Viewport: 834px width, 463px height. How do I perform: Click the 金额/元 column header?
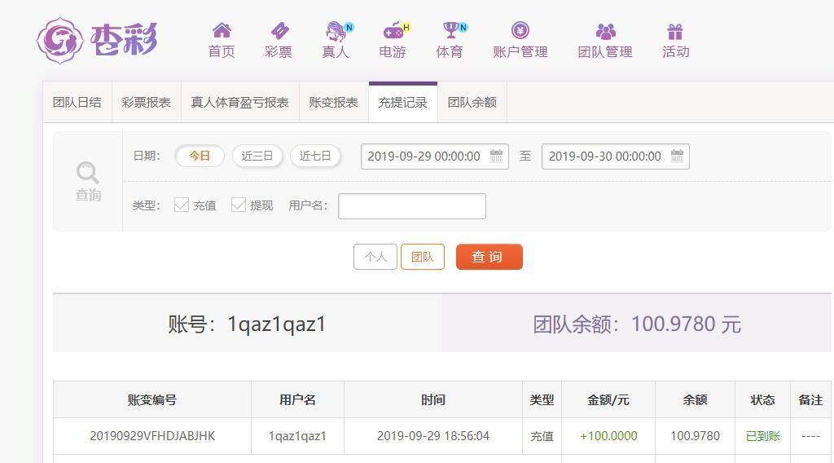tap(608, 399)
